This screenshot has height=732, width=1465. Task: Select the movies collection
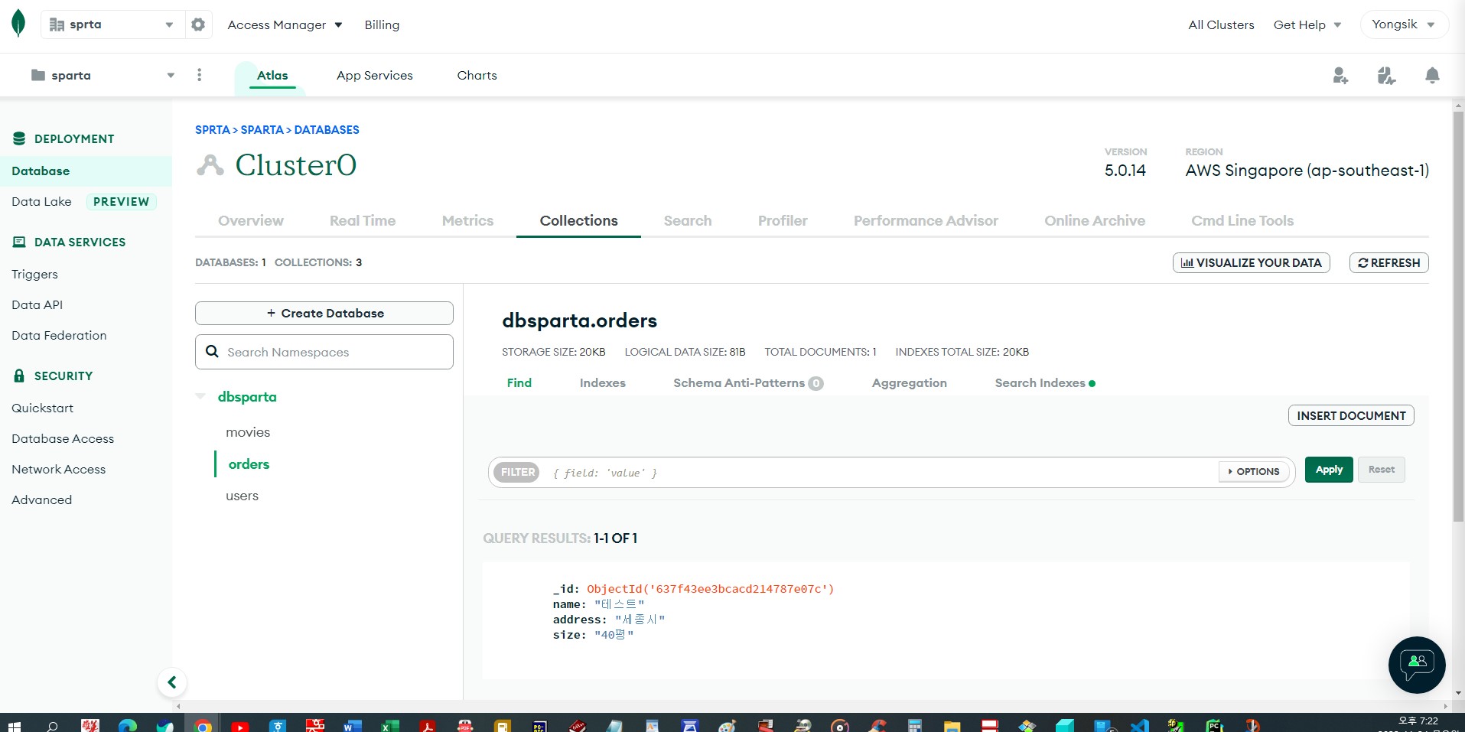click(x=248, y=432)
